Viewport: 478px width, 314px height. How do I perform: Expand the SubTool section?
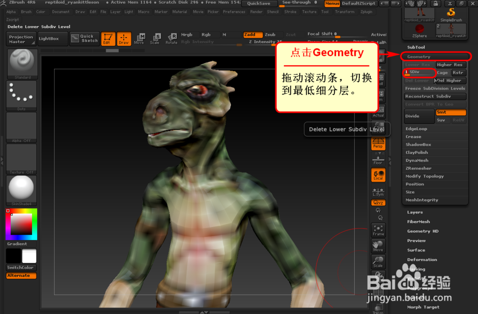416,47
